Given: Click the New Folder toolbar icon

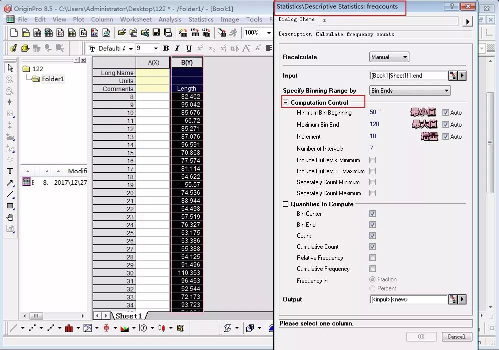Looking at the screenshot, I should click(x=26, y=33).
